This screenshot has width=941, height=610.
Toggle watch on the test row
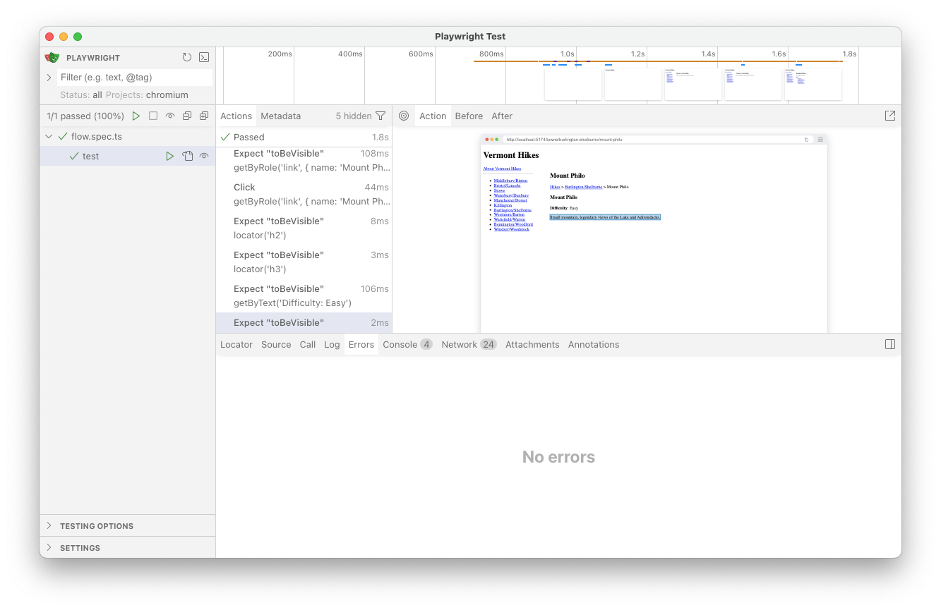(x=204, y=157)
